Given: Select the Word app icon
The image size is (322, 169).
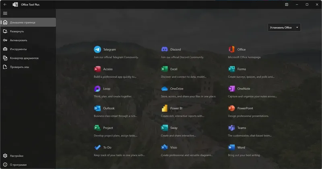Looking at the screenshot, I should [x=232, y=147].
